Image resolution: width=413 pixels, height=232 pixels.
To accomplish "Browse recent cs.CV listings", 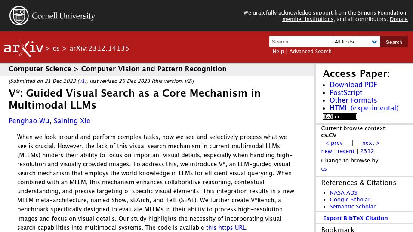I will (x=346, y=151).
